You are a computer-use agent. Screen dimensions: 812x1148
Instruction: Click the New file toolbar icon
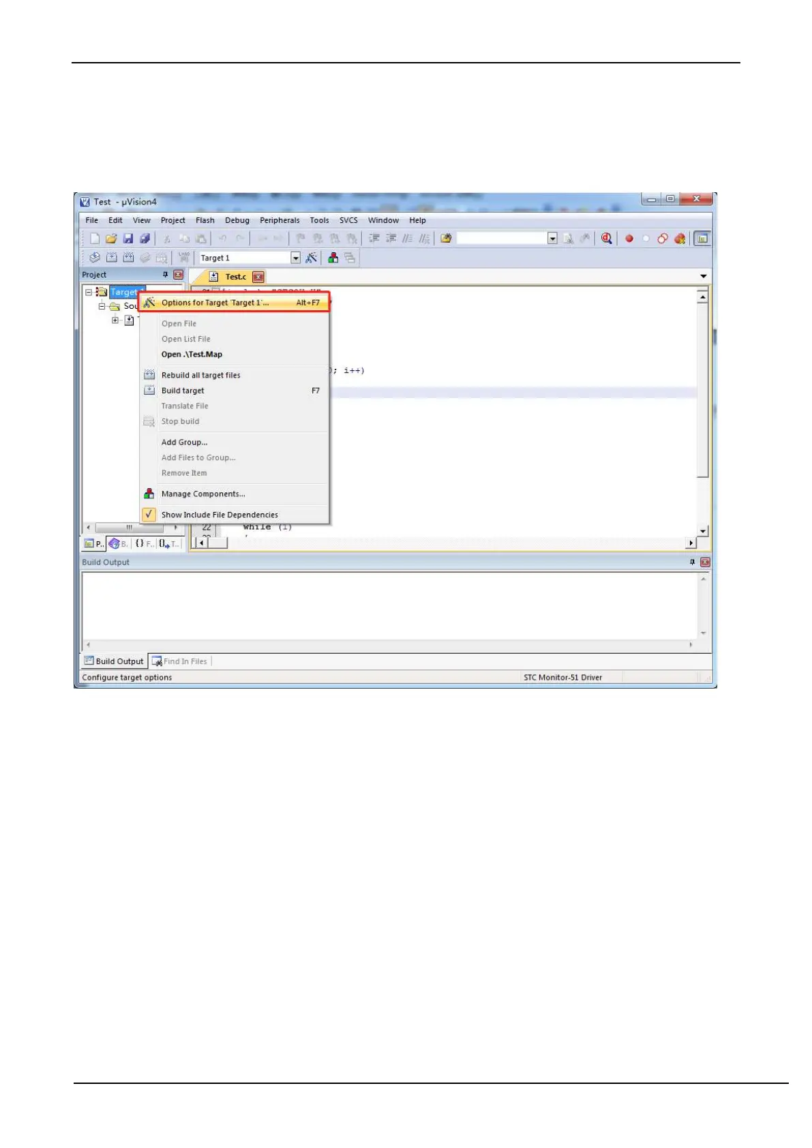pos(95,239)
